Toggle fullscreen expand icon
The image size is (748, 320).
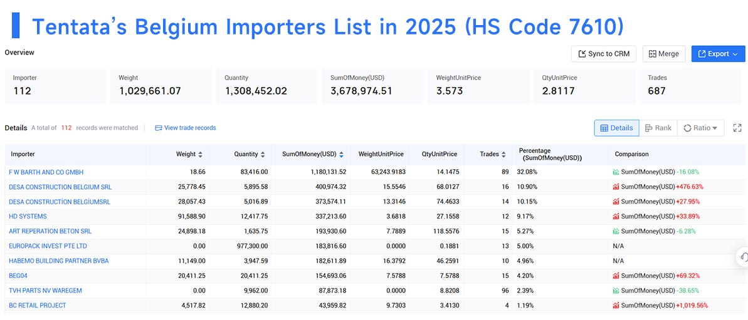coord(737,128)
